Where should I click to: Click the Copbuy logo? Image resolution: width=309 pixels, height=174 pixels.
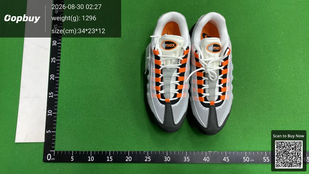pyautogui.click(x=22, y=18)
